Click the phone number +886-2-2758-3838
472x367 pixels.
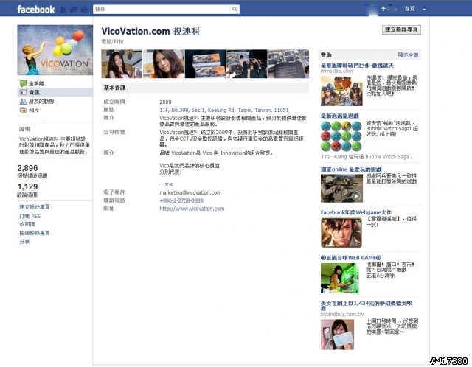pos(181,200)
